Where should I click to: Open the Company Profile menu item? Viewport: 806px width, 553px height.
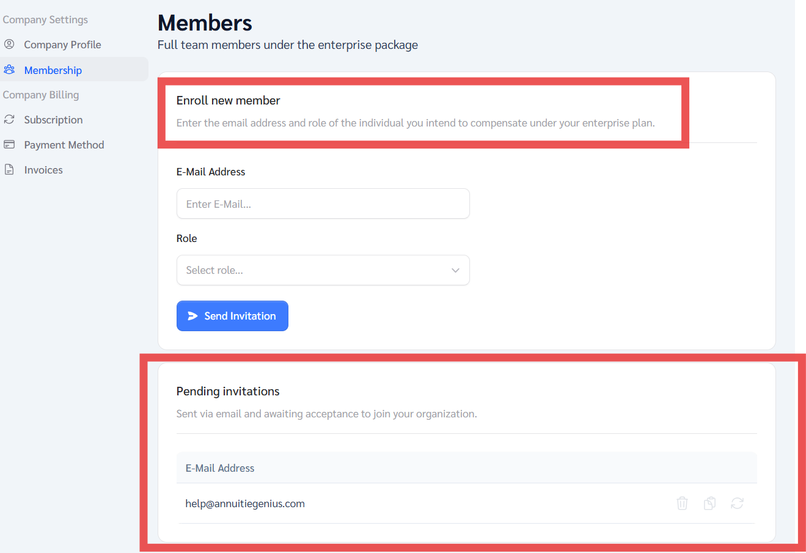(x=62, y=45)
